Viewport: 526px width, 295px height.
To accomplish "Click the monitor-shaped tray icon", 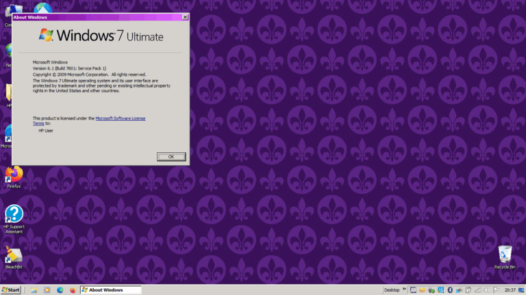I will (x=413, y=290).
